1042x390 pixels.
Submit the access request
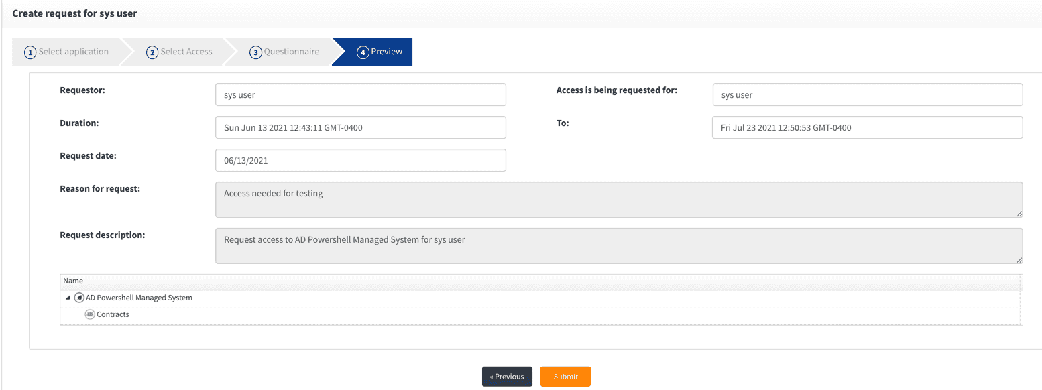(x=565, y=377)
